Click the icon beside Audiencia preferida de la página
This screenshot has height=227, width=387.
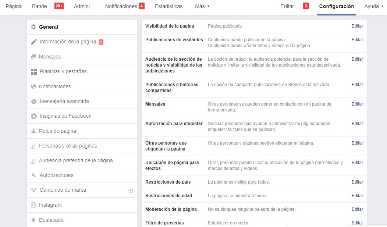(x=33, y=161)
